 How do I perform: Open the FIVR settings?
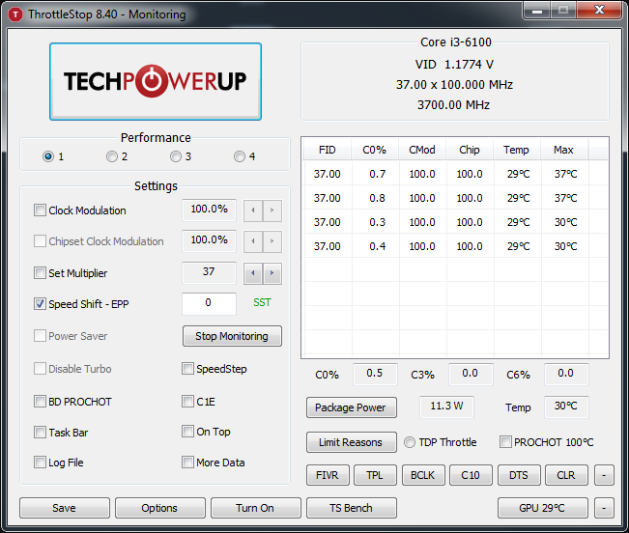[x=328, y=475]
